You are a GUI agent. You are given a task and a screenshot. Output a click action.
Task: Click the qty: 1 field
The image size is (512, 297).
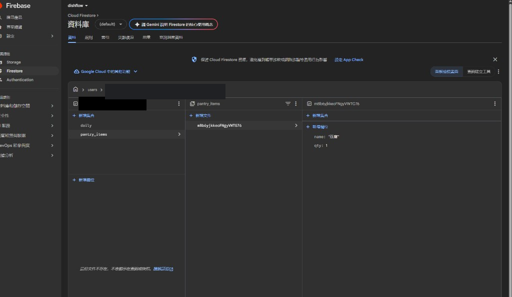click(x=320, y=146)
